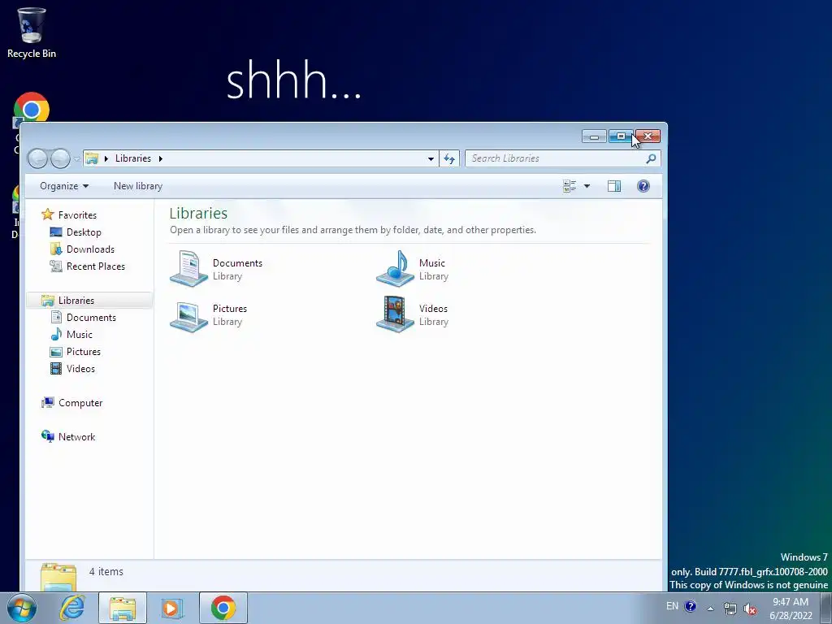The height and width of the screenshot is (624, 832).
Task: Open the Pictures library icon
Action: tap(188, 315)
